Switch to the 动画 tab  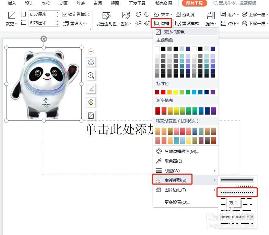(63, 3)
